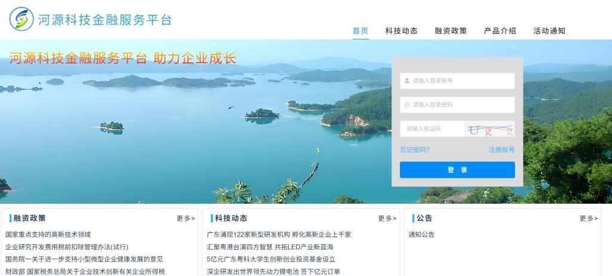Expand 更多> in 融资政策 section

(x=186, y=218)
